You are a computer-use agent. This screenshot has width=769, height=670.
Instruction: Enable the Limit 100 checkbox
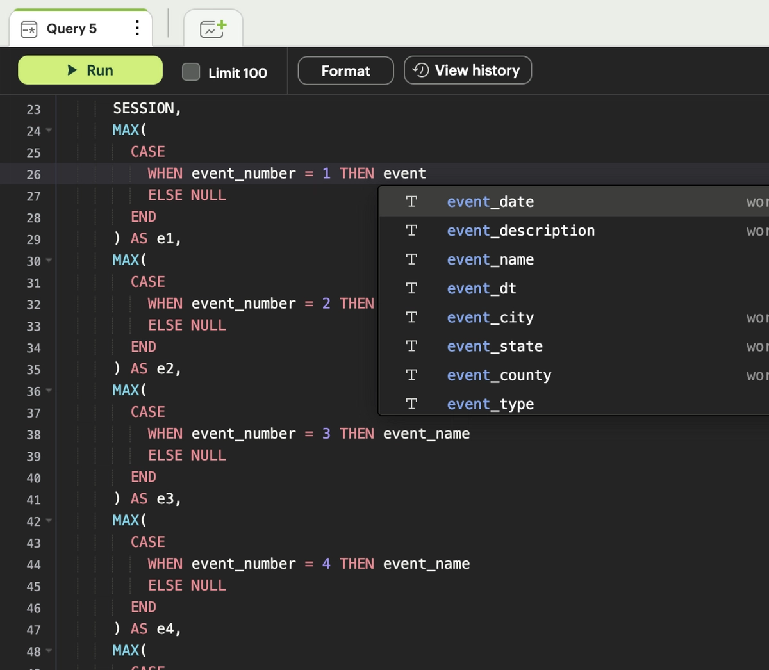point(190,72)
